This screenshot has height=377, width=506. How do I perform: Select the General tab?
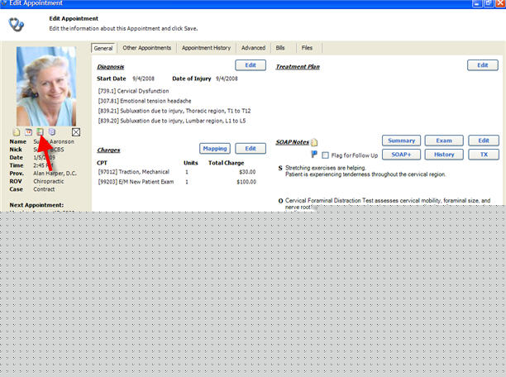pyautogui.click(x=103, y=48)
